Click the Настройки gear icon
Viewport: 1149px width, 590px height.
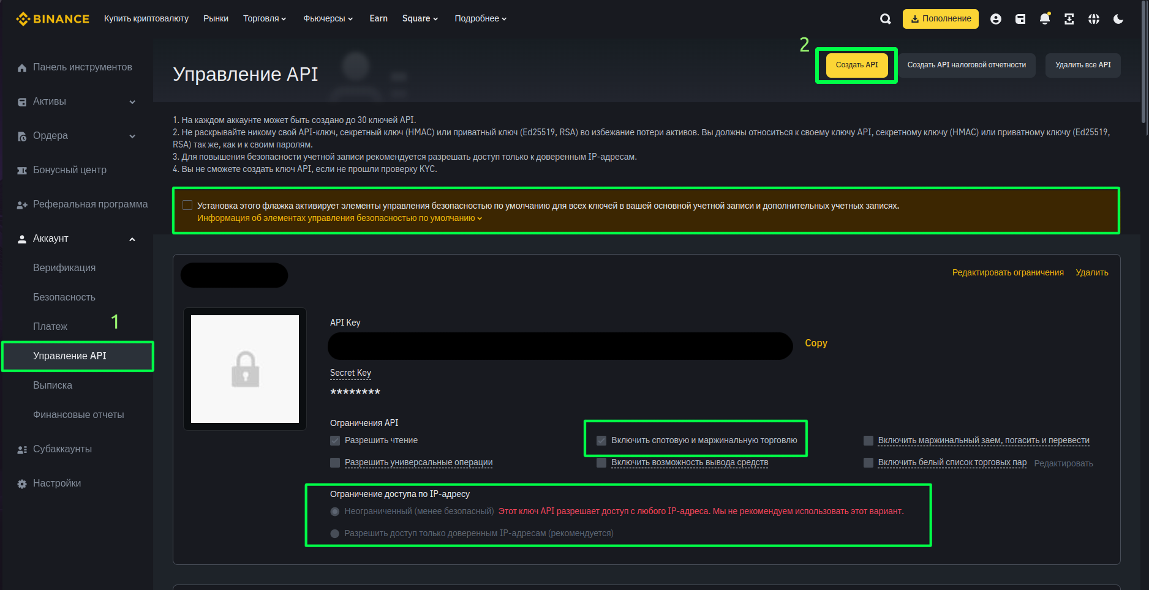pos(22,484)
